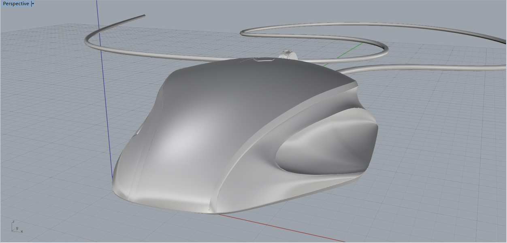Viewport: 507px width, 243px height.
Task: Open the Perspective viewport dropdown arrow
Action: point(33,4)
